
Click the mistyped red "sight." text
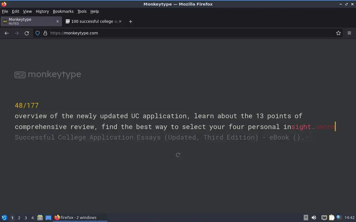pyautogui.click(x=303, y=127)
